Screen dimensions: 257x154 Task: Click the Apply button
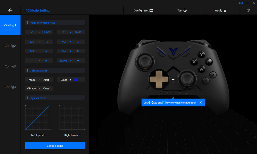220,10
